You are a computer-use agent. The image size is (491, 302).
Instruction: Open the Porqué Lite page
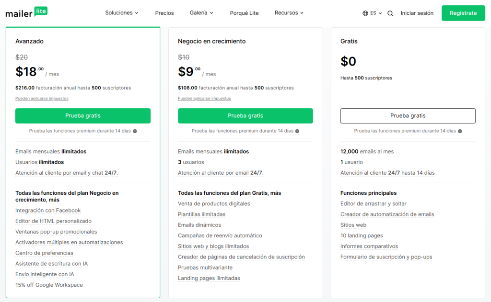click(x=244, y=13)
